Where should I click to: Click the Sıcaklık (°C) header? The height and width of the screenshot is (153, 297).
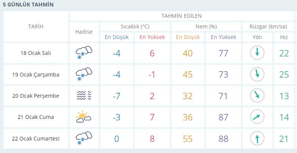point(135,27)
